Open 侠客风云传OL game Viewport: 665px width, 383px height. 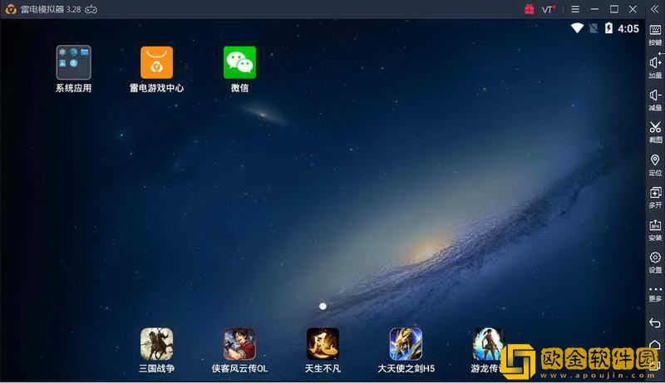tap(239, 344)
